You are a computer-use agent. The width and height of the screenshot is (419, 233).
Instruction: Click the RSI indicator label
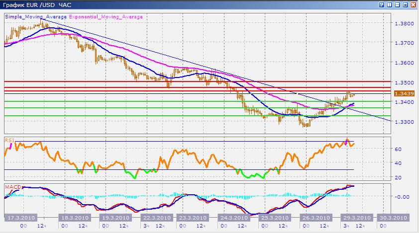(8, 141)
